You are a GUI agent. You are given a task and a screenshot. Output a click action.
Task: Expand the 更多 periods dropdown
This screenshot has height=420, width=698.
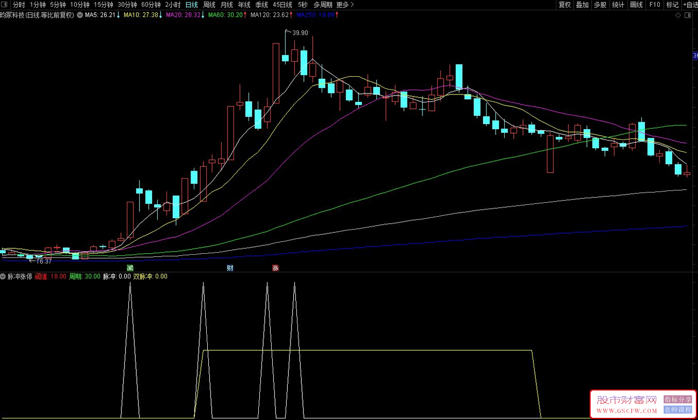tap(345, 5)
